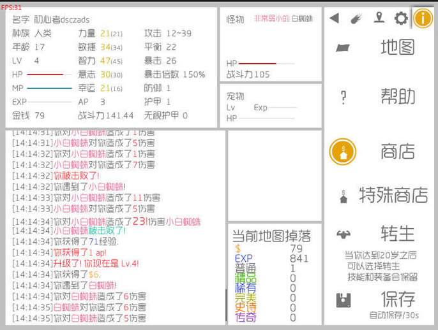
Task: Click the player EXP bar
Action: [x=49, y=102]
